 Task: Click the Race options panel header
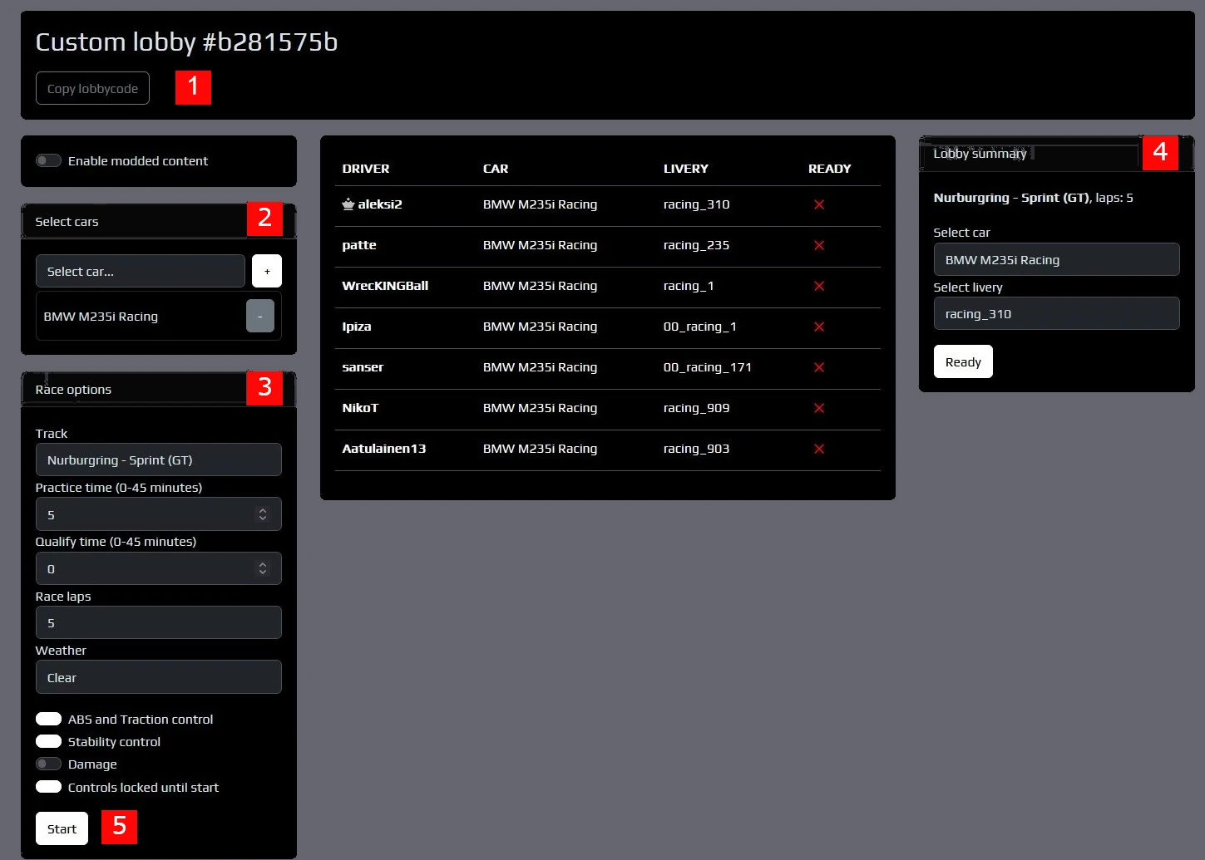[159, 389]
